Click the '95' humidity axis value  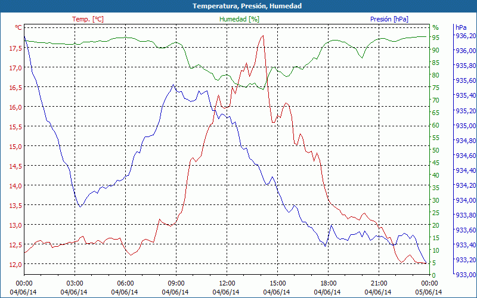[436, 38]
